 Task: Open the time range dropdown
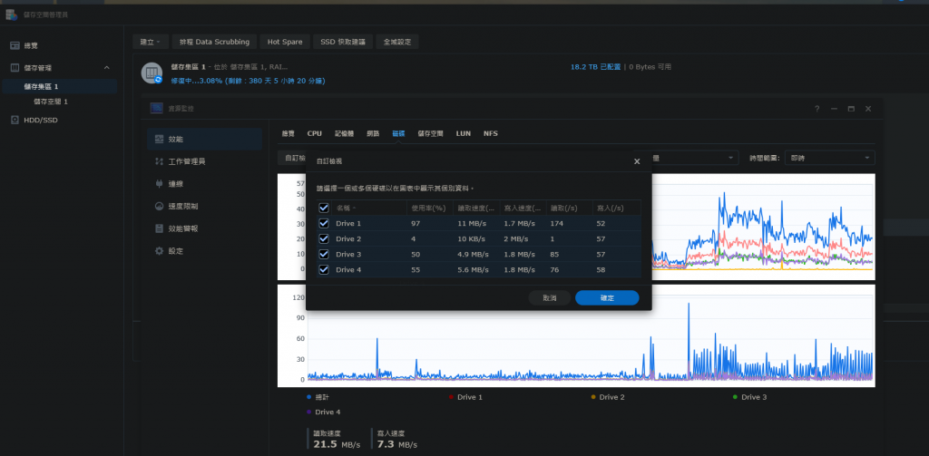point(829,158)
